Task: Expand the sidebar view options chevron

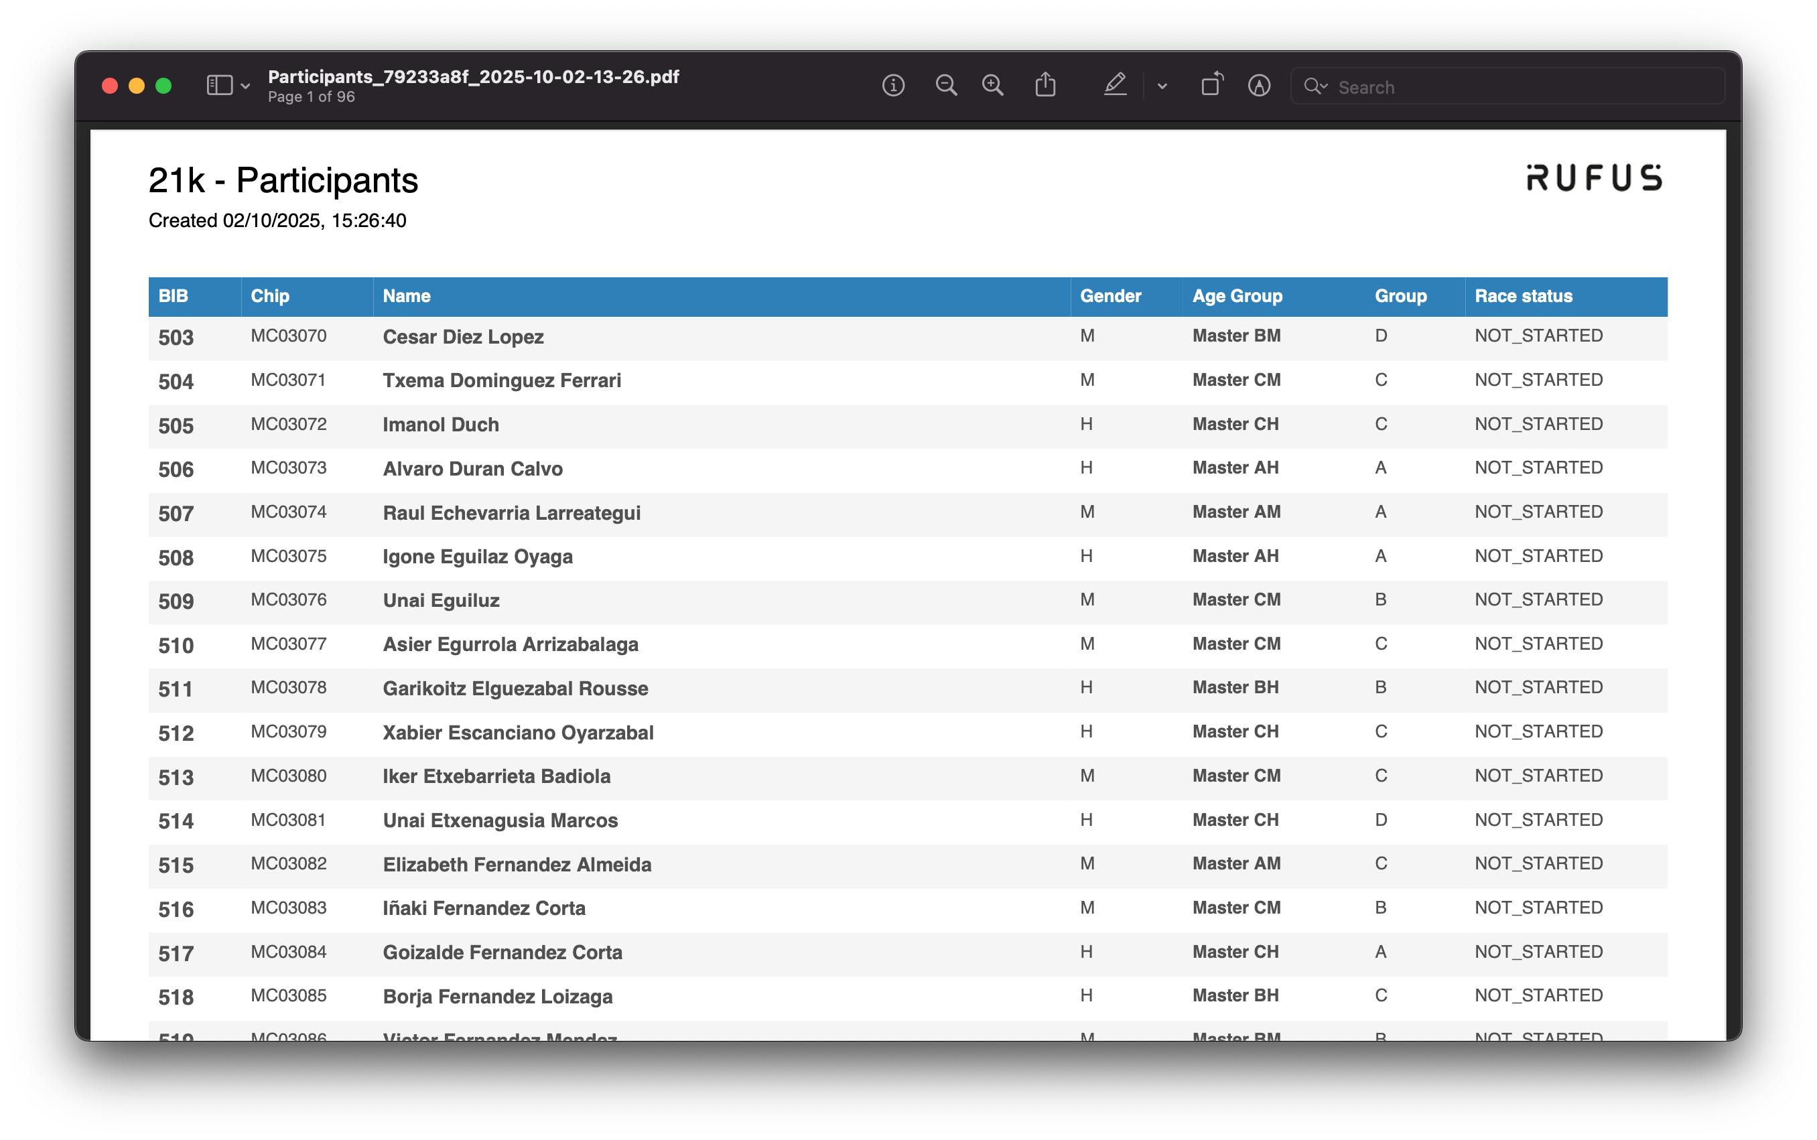Action: pyautogui.click(x=245, y=86)
